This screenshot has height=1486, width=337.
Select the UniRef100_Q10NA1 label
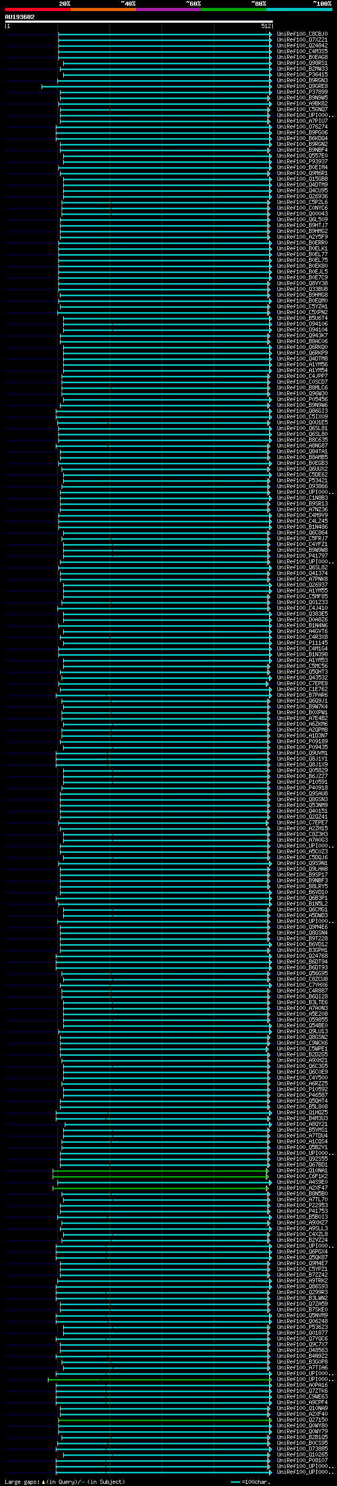[x=302, y=1170]
